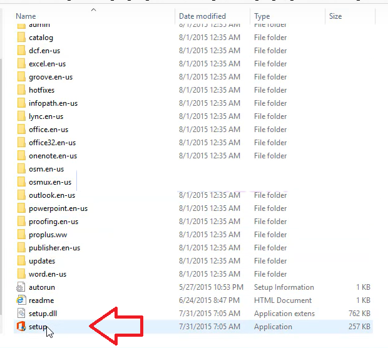Click the word.en-us folder icon

coord(20,274)
